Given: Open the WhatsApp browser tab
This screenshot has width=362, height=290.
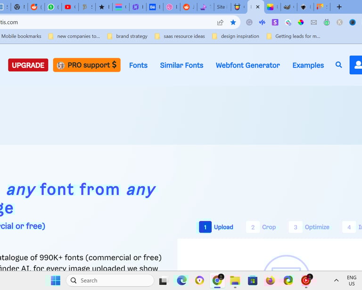Looking at the screenshot, I should [51, 7].
